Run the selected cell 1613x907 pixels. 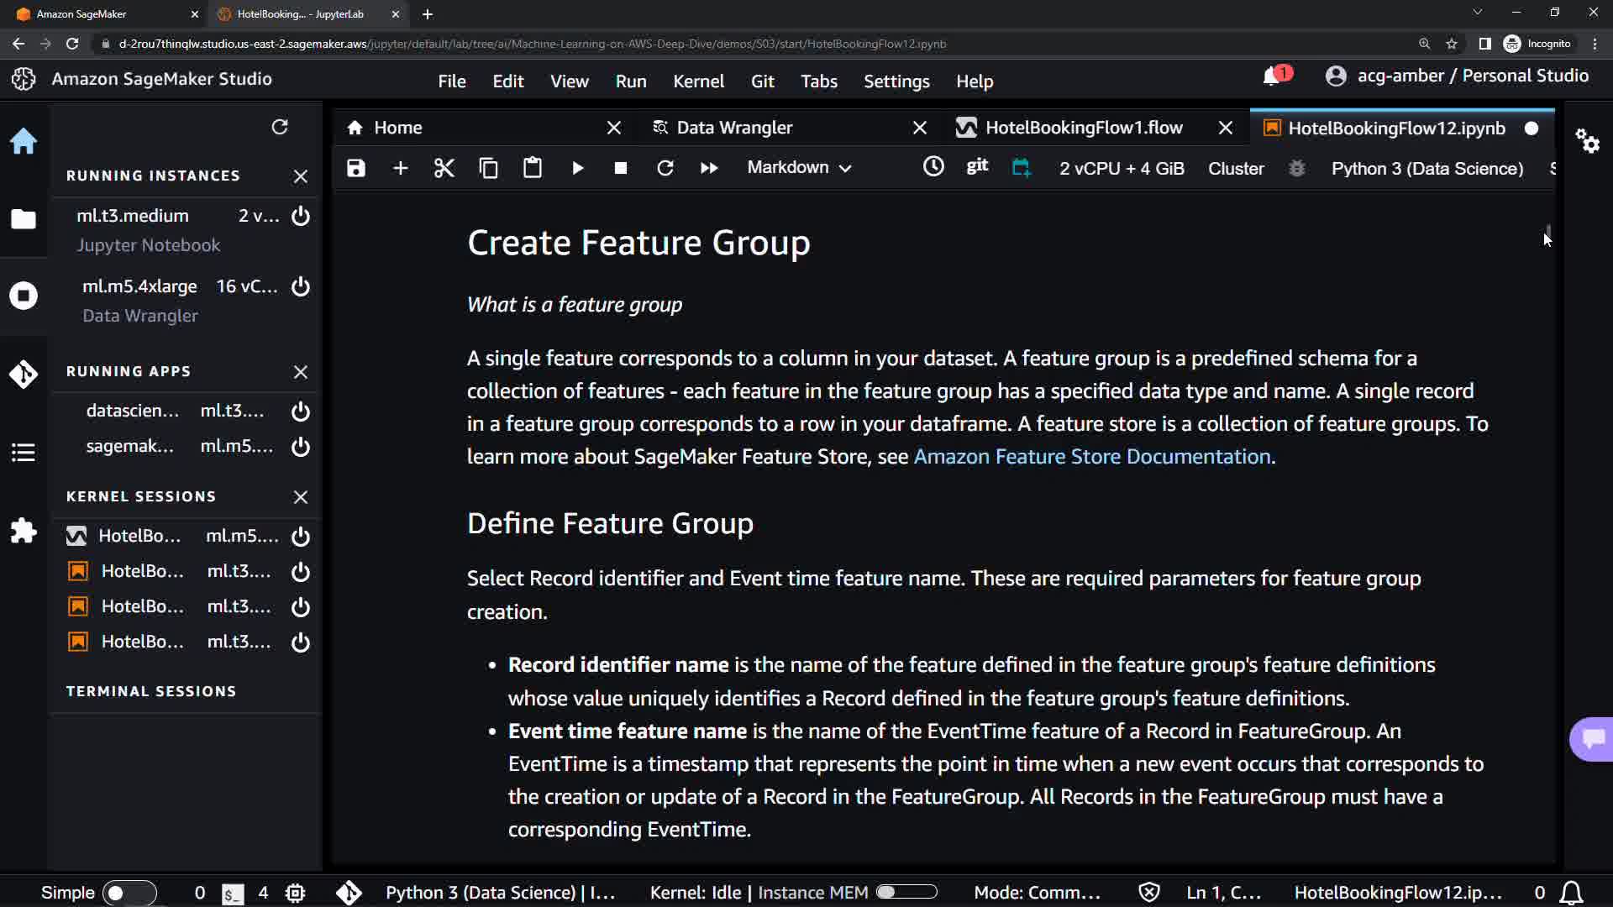577,168
